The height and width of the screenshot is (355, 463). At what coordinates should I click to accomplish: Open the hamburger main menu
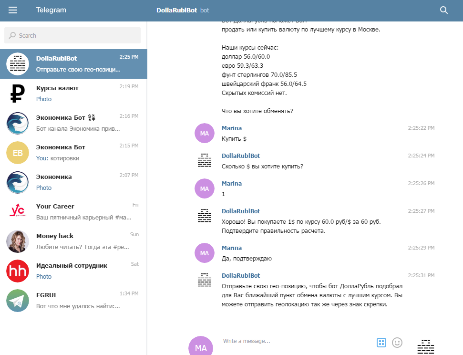coord(13,10)
